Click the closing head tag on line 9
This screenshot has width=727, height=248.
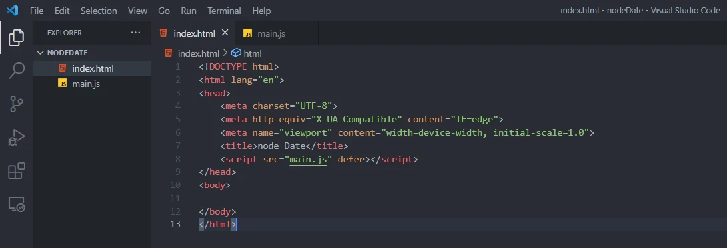point(217,172)
